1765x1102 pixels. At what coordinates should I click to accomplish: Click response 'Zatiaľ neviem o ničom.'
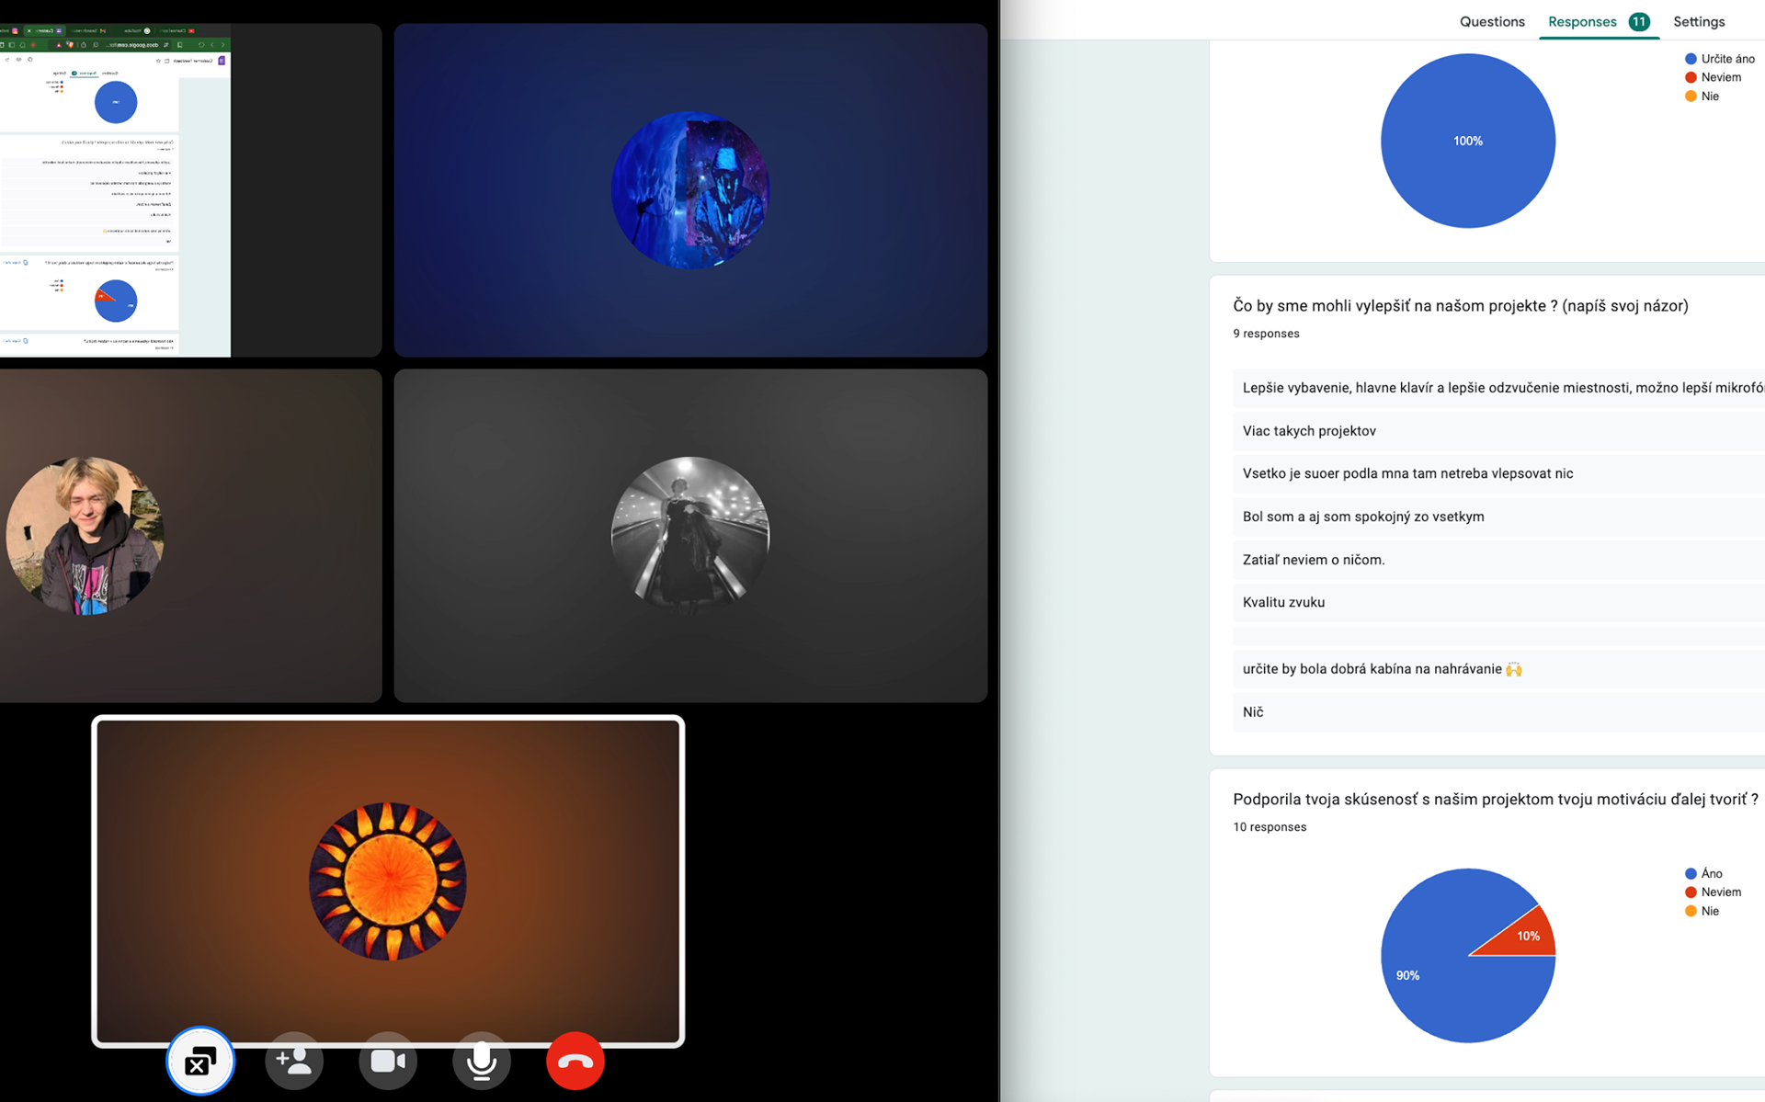tap(1498, 560)
